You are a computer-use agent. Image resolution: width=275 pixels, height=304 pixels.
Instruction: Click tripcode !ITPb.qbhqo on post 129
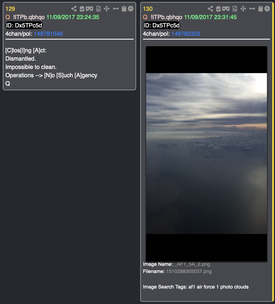pos(29,17)
